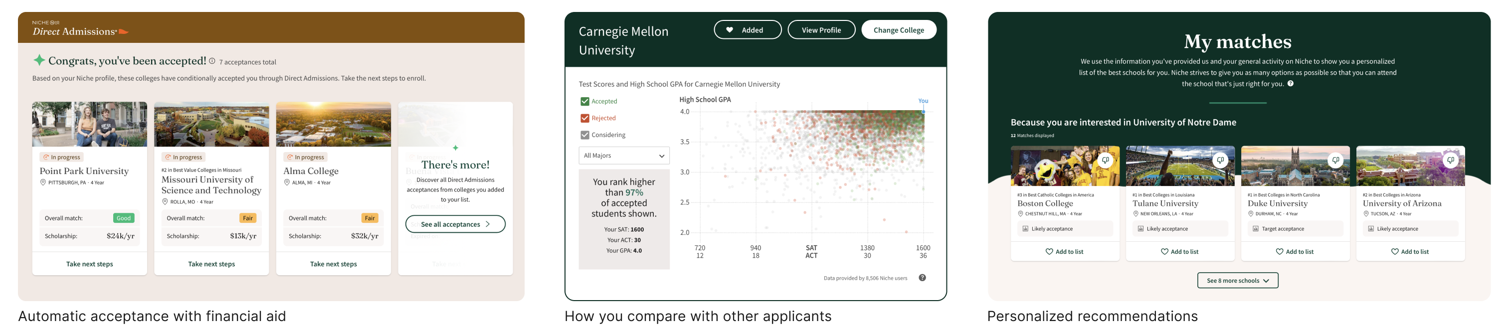Open the Missouri University campus photo
The image size is (1509, 334).
(211, 124)
